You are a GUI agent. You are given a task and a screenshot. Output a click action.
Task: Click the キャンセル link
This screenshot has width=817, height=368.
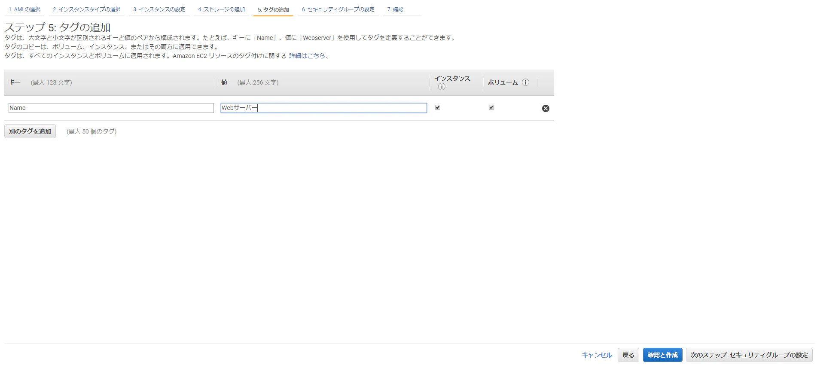pos(597,355)
